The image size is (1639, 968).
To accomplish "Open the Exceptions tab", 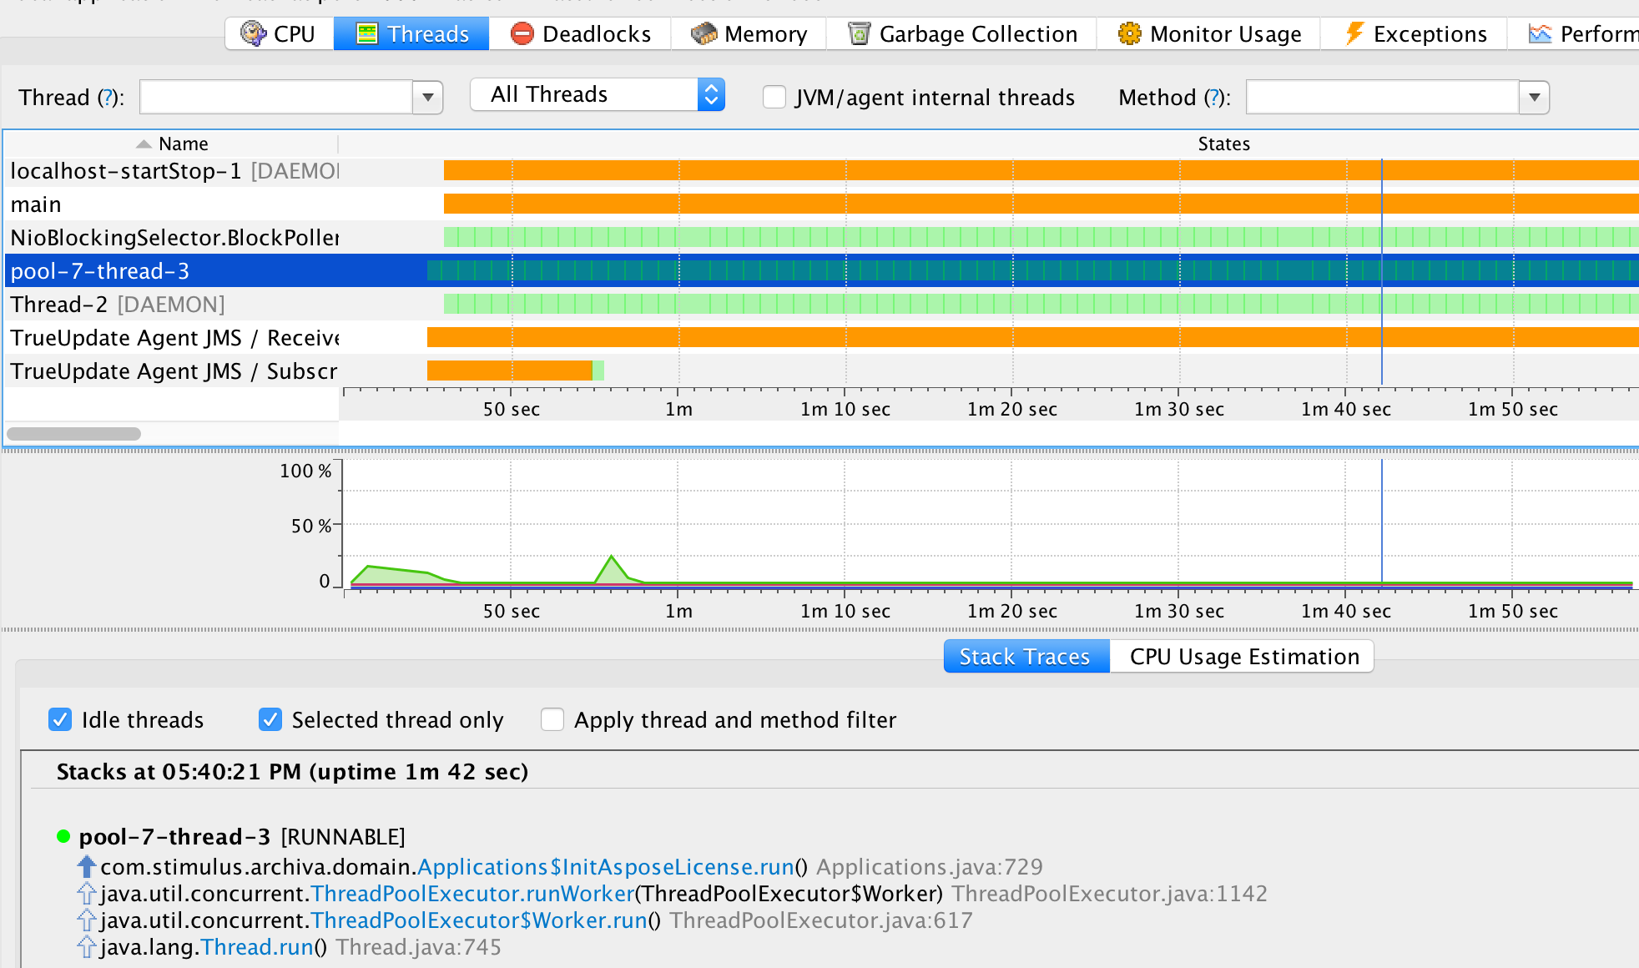I will 1414,34.
